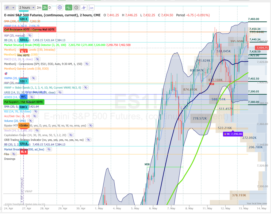This screenshot has height=214, width=271.
Task: Click the 7,450.34 price label
Action: click(x=255, y=29)
